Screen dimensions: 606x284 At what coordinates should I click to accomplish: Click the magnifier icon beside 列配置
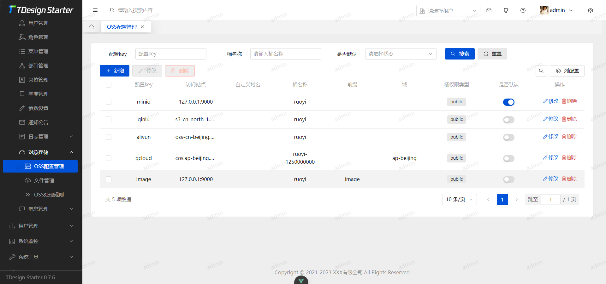pos(541,71)
